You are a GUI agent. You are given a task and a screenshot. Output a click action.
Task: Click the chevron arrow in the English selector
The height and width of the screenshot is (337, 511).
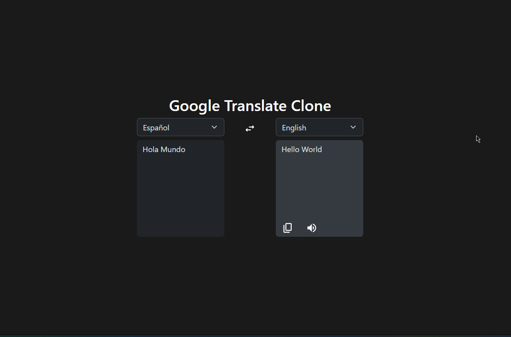tap(353, 127)
